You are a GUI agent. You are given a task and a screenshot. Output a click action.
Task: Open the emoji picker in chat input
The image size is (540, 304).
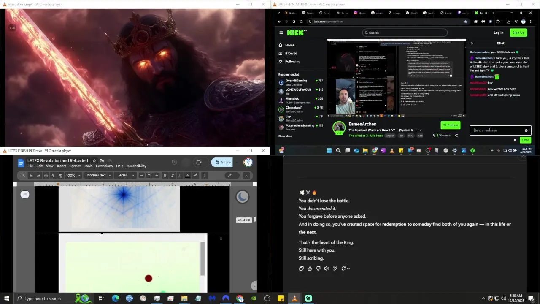pyautogui.click(x=526, y=130)
